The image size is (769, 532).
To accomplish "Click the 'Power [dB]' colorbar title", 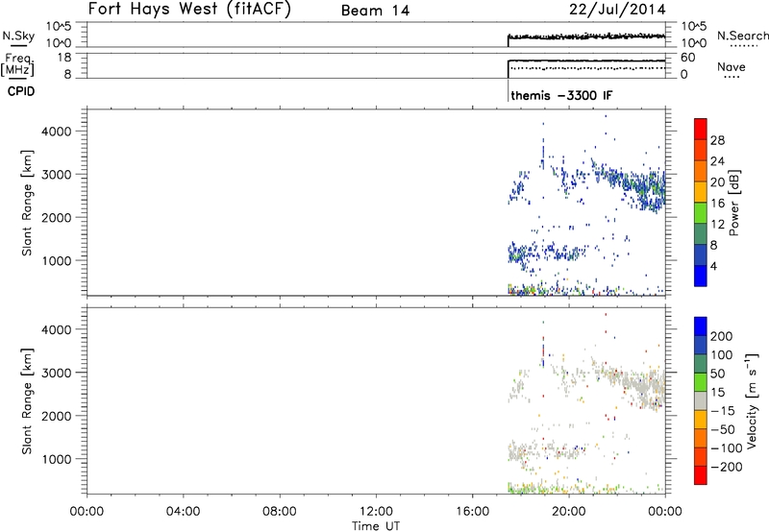I will click(733, 203).
